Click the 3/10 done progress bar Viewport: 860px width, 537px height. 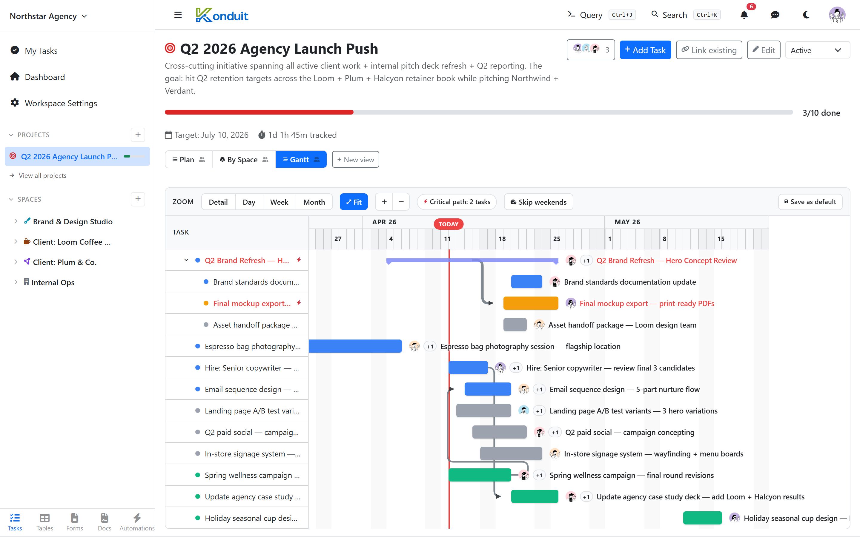pyautogui.click(x=479, y=112)
